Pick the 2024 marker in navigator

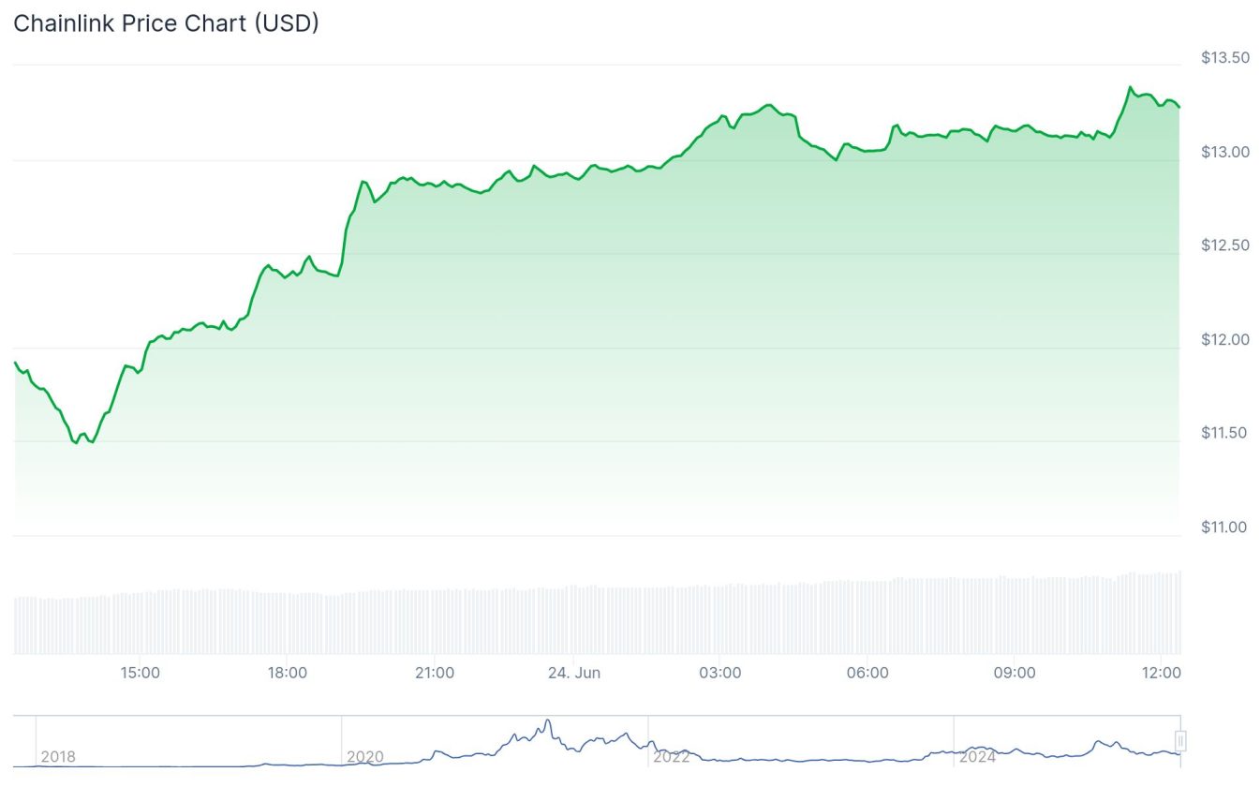pyautogui.click(x=977, y=756)
